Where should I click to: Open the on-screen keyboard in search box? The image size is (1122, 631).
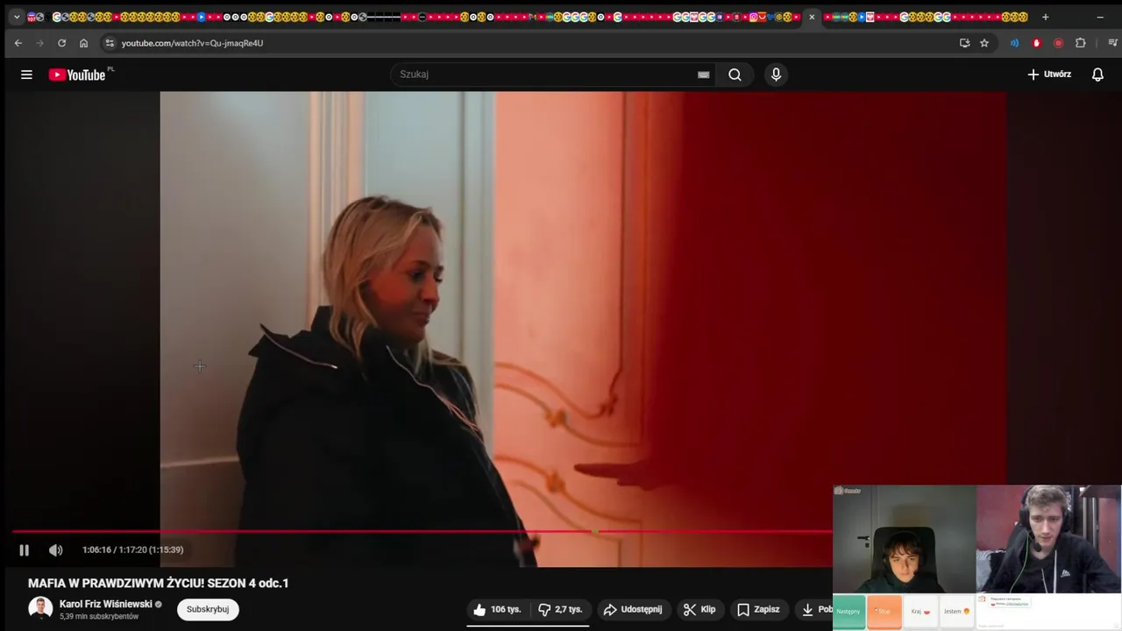click(x=703, y=74)
